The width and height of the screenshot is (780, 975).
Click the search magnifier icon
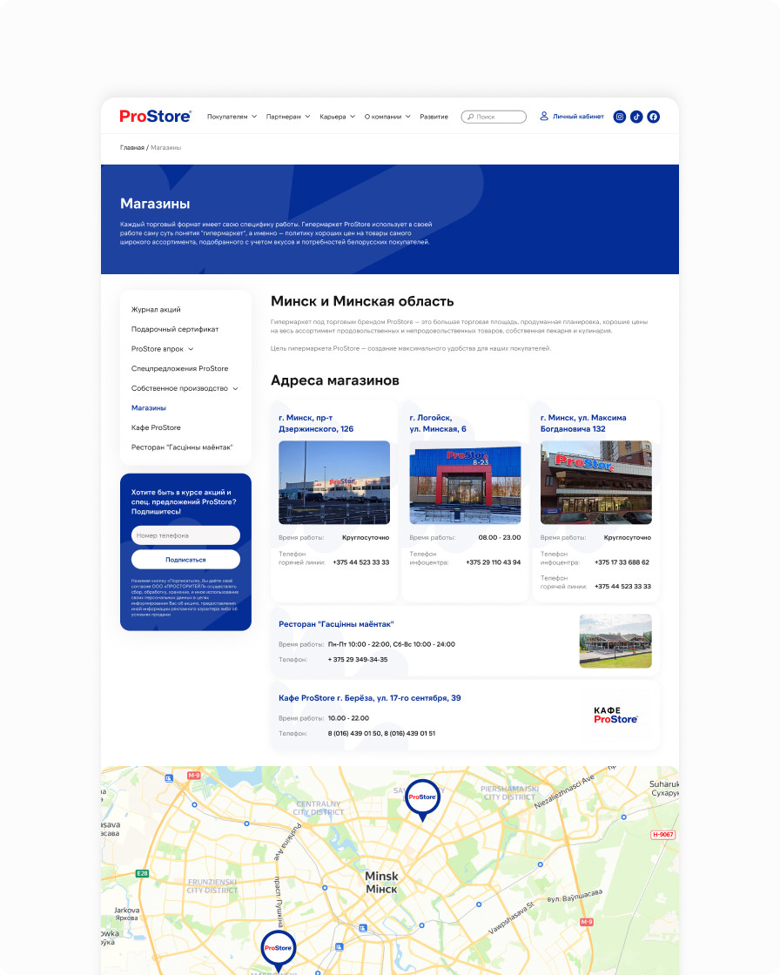pyautogui.click(x=471, y=117)
